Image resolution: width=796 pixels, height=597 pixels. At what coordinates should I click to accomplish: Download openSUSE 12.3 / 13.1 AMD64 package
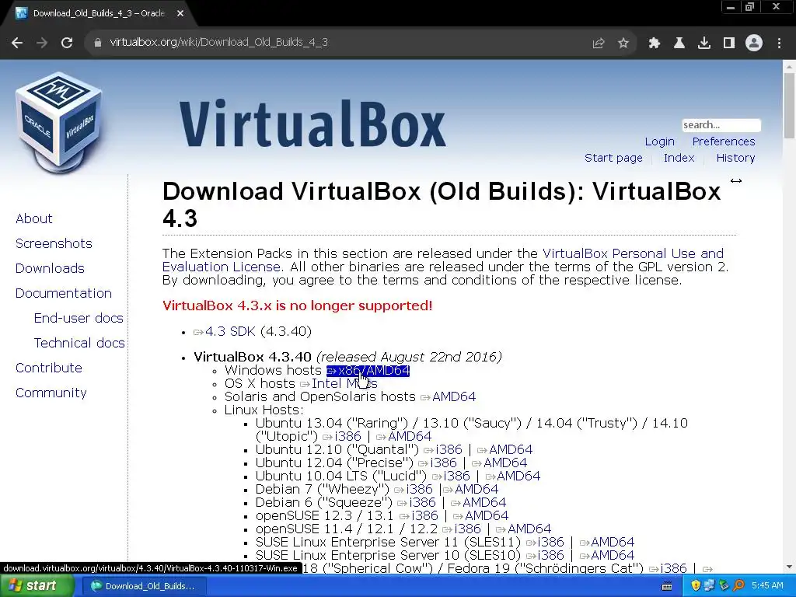point(480,516)
